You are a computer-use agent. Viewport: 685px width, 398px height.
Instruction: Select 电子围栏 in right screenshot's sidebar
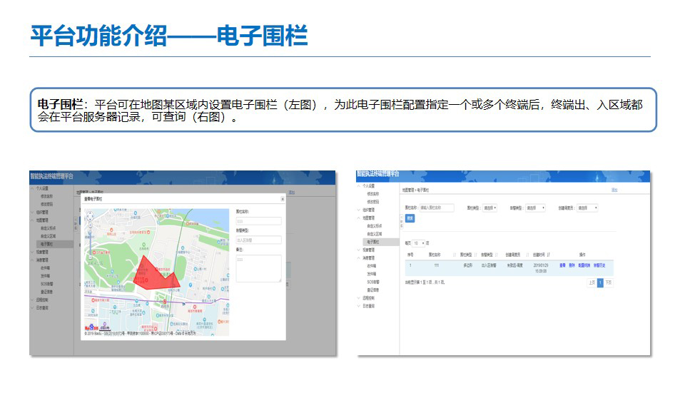(374, 242)
